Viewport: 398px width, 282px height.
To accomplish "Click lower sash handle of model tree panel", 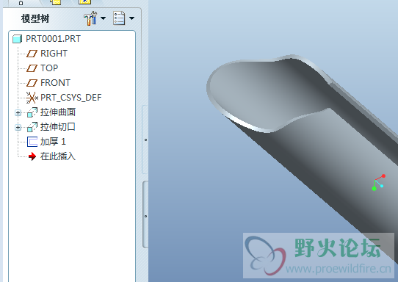I will tap(145, 214).
